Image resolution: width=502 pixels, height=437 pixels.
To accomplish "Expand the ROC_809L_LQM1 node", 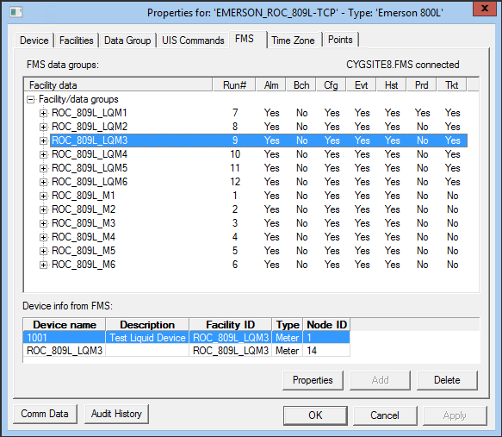I will (x=43, y=113).
